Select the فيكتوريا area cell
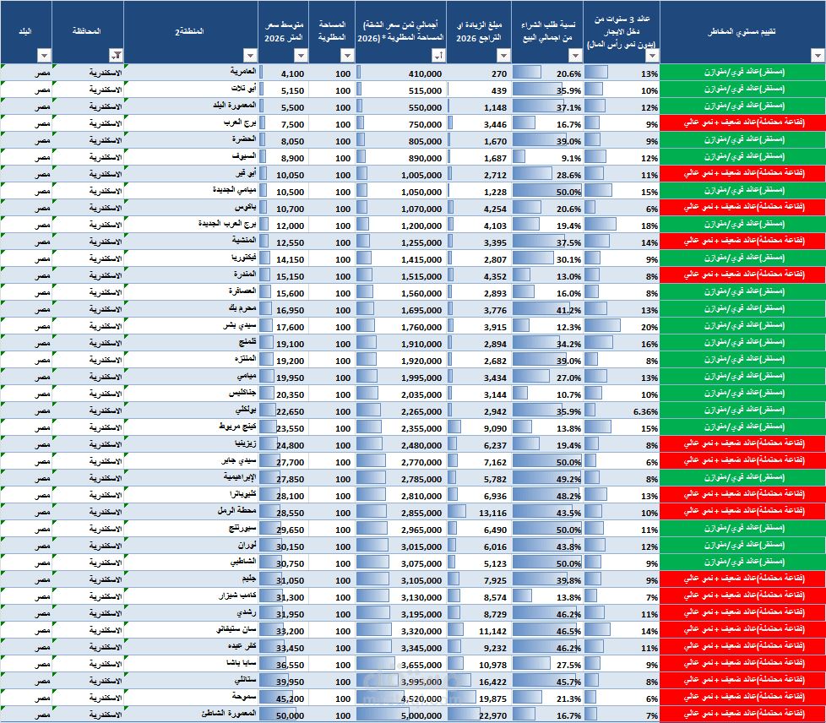826x723 pixels. click(x=191, y=258)
